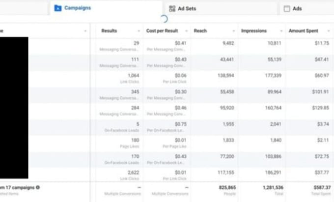Image resolution: width=334 pixels, height=202 pixels.
Task: Click the Ads square icon
Action: point(287,8)
